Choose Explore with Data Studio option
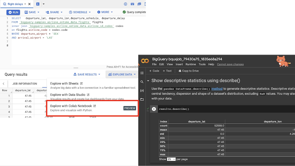This screenshot has width=295, height=166. click(93, 97)
